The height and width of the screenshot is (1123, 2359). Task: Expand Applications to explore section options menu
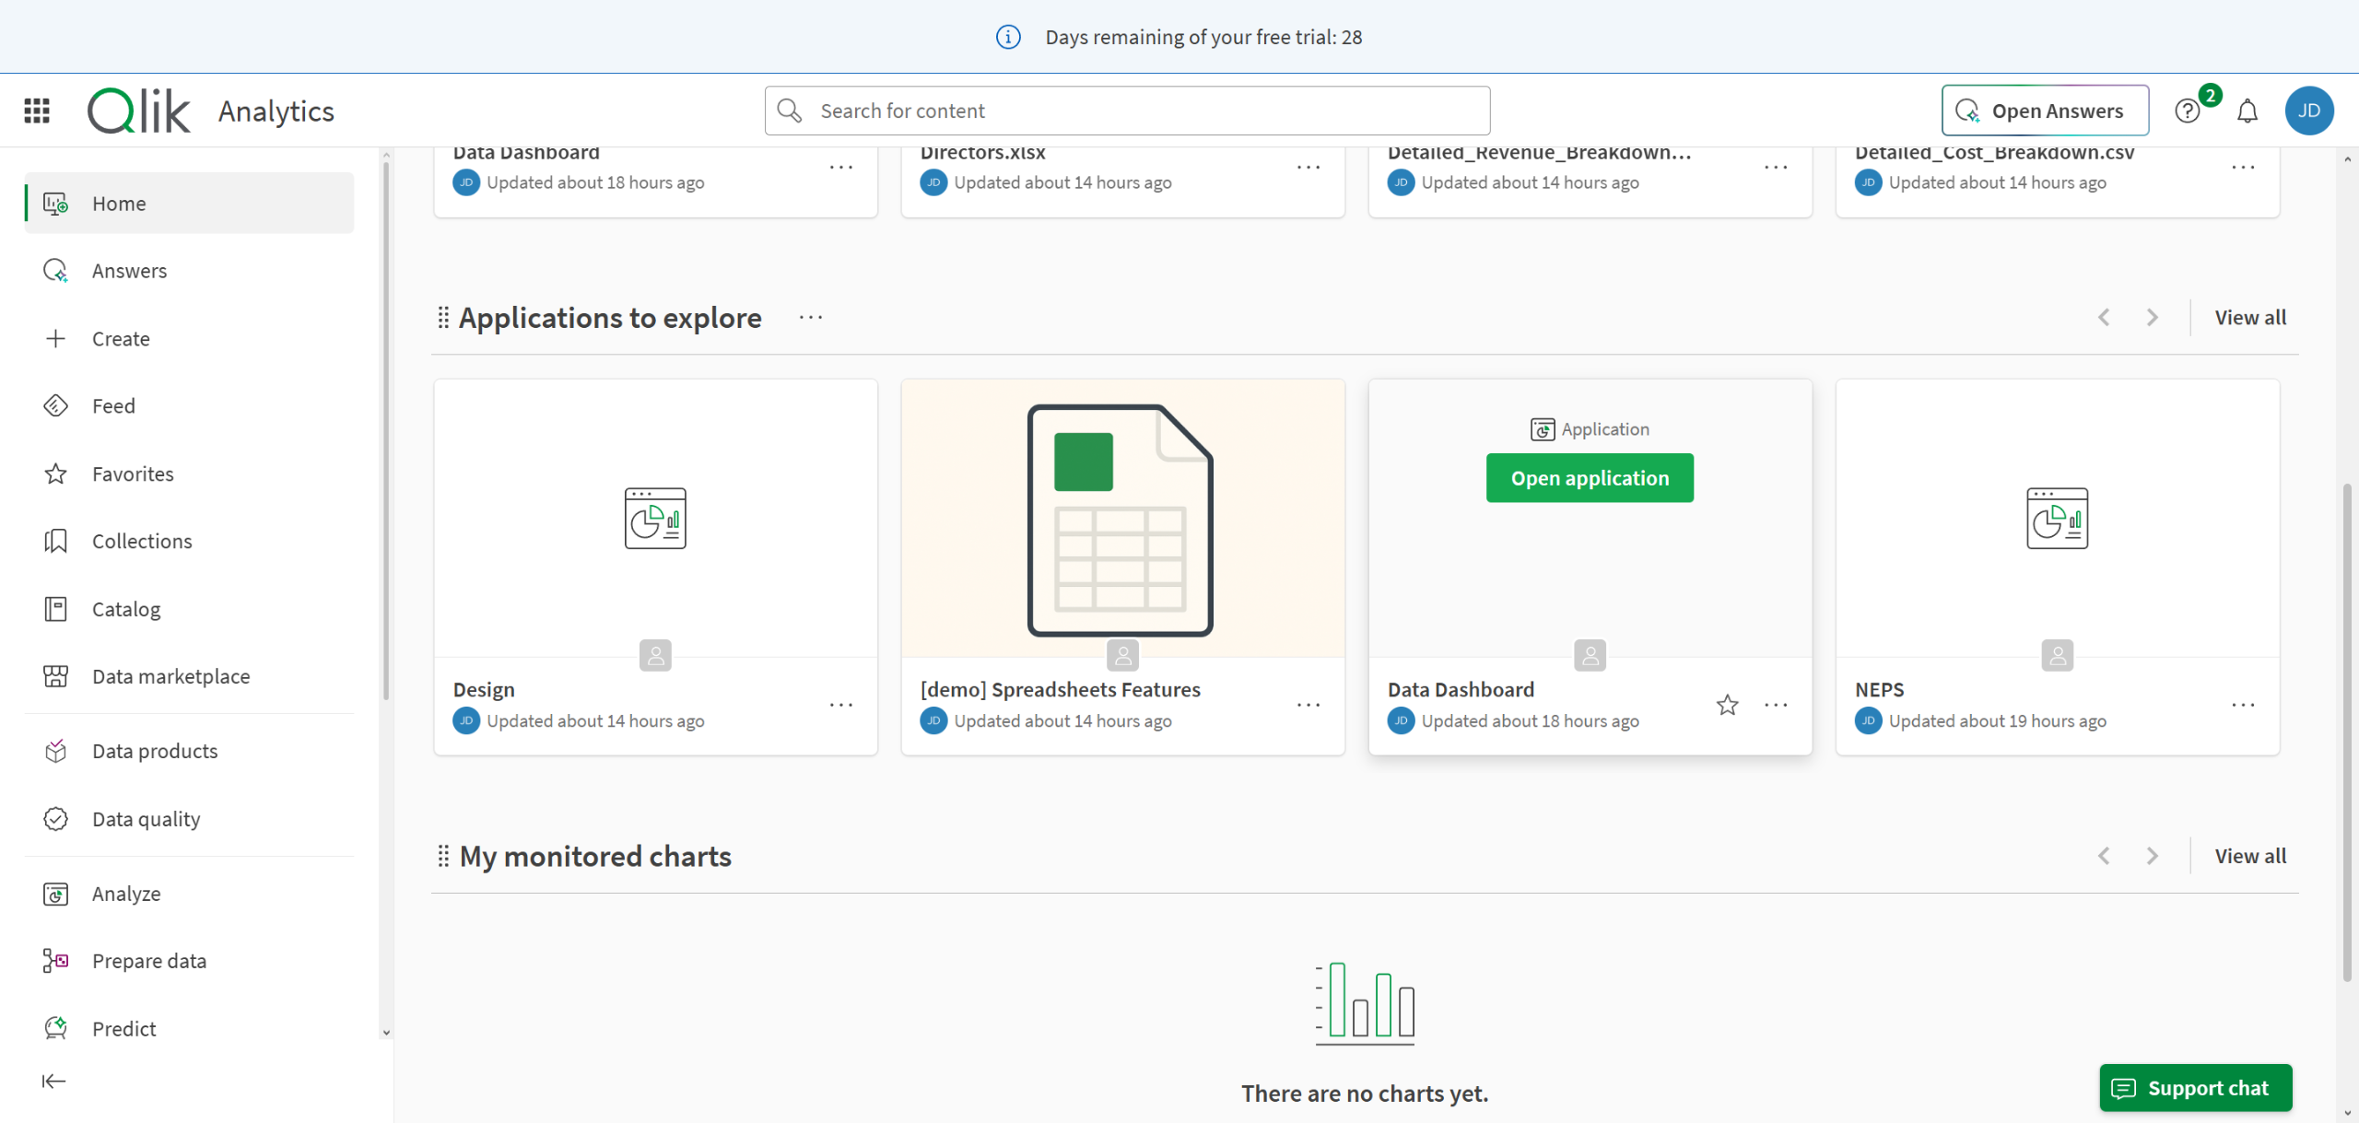click(811, 317)
